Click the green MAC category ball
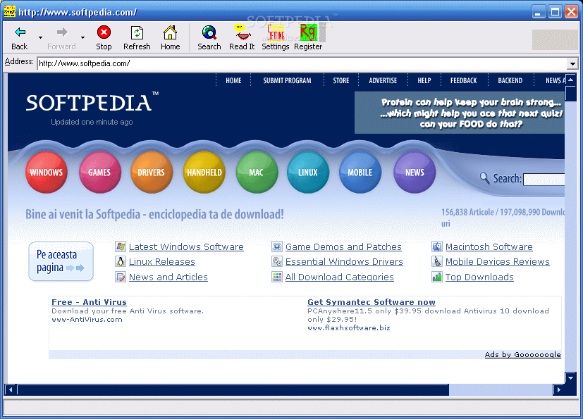This screenshot has width=583, height=419. [x=257, y=173]
